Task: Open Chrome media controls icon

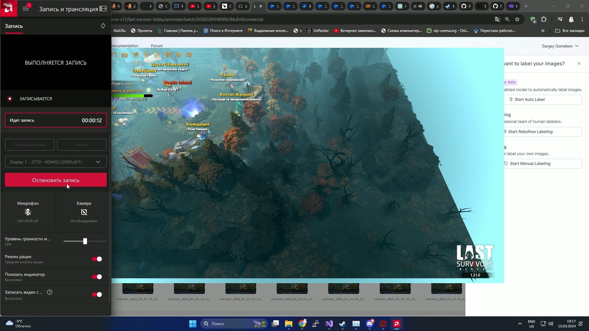Action: 560,19
